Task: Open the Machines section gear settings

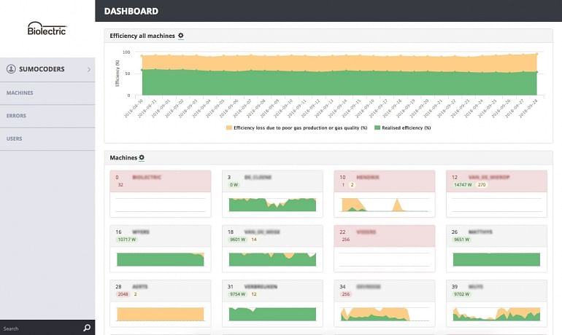Action: 142,157
